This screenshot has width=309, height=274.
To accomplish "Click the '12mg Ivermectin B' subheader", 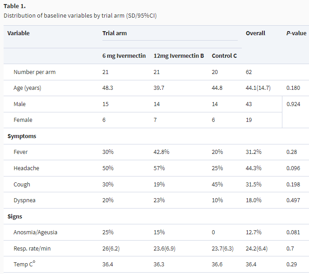I will click(x=179, y=56).
